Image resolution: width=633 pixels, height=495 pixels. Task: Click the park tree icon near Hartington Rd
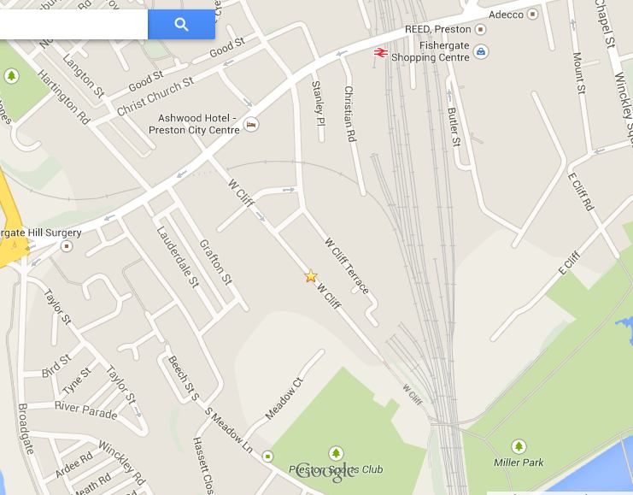[x=11, y=75]
